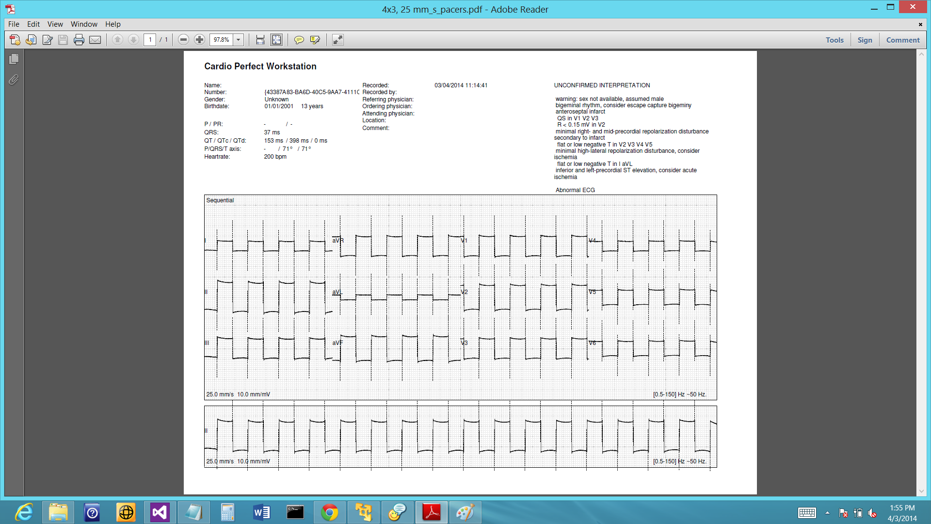Expand hidden system tray icons arrow

(827, 513)
